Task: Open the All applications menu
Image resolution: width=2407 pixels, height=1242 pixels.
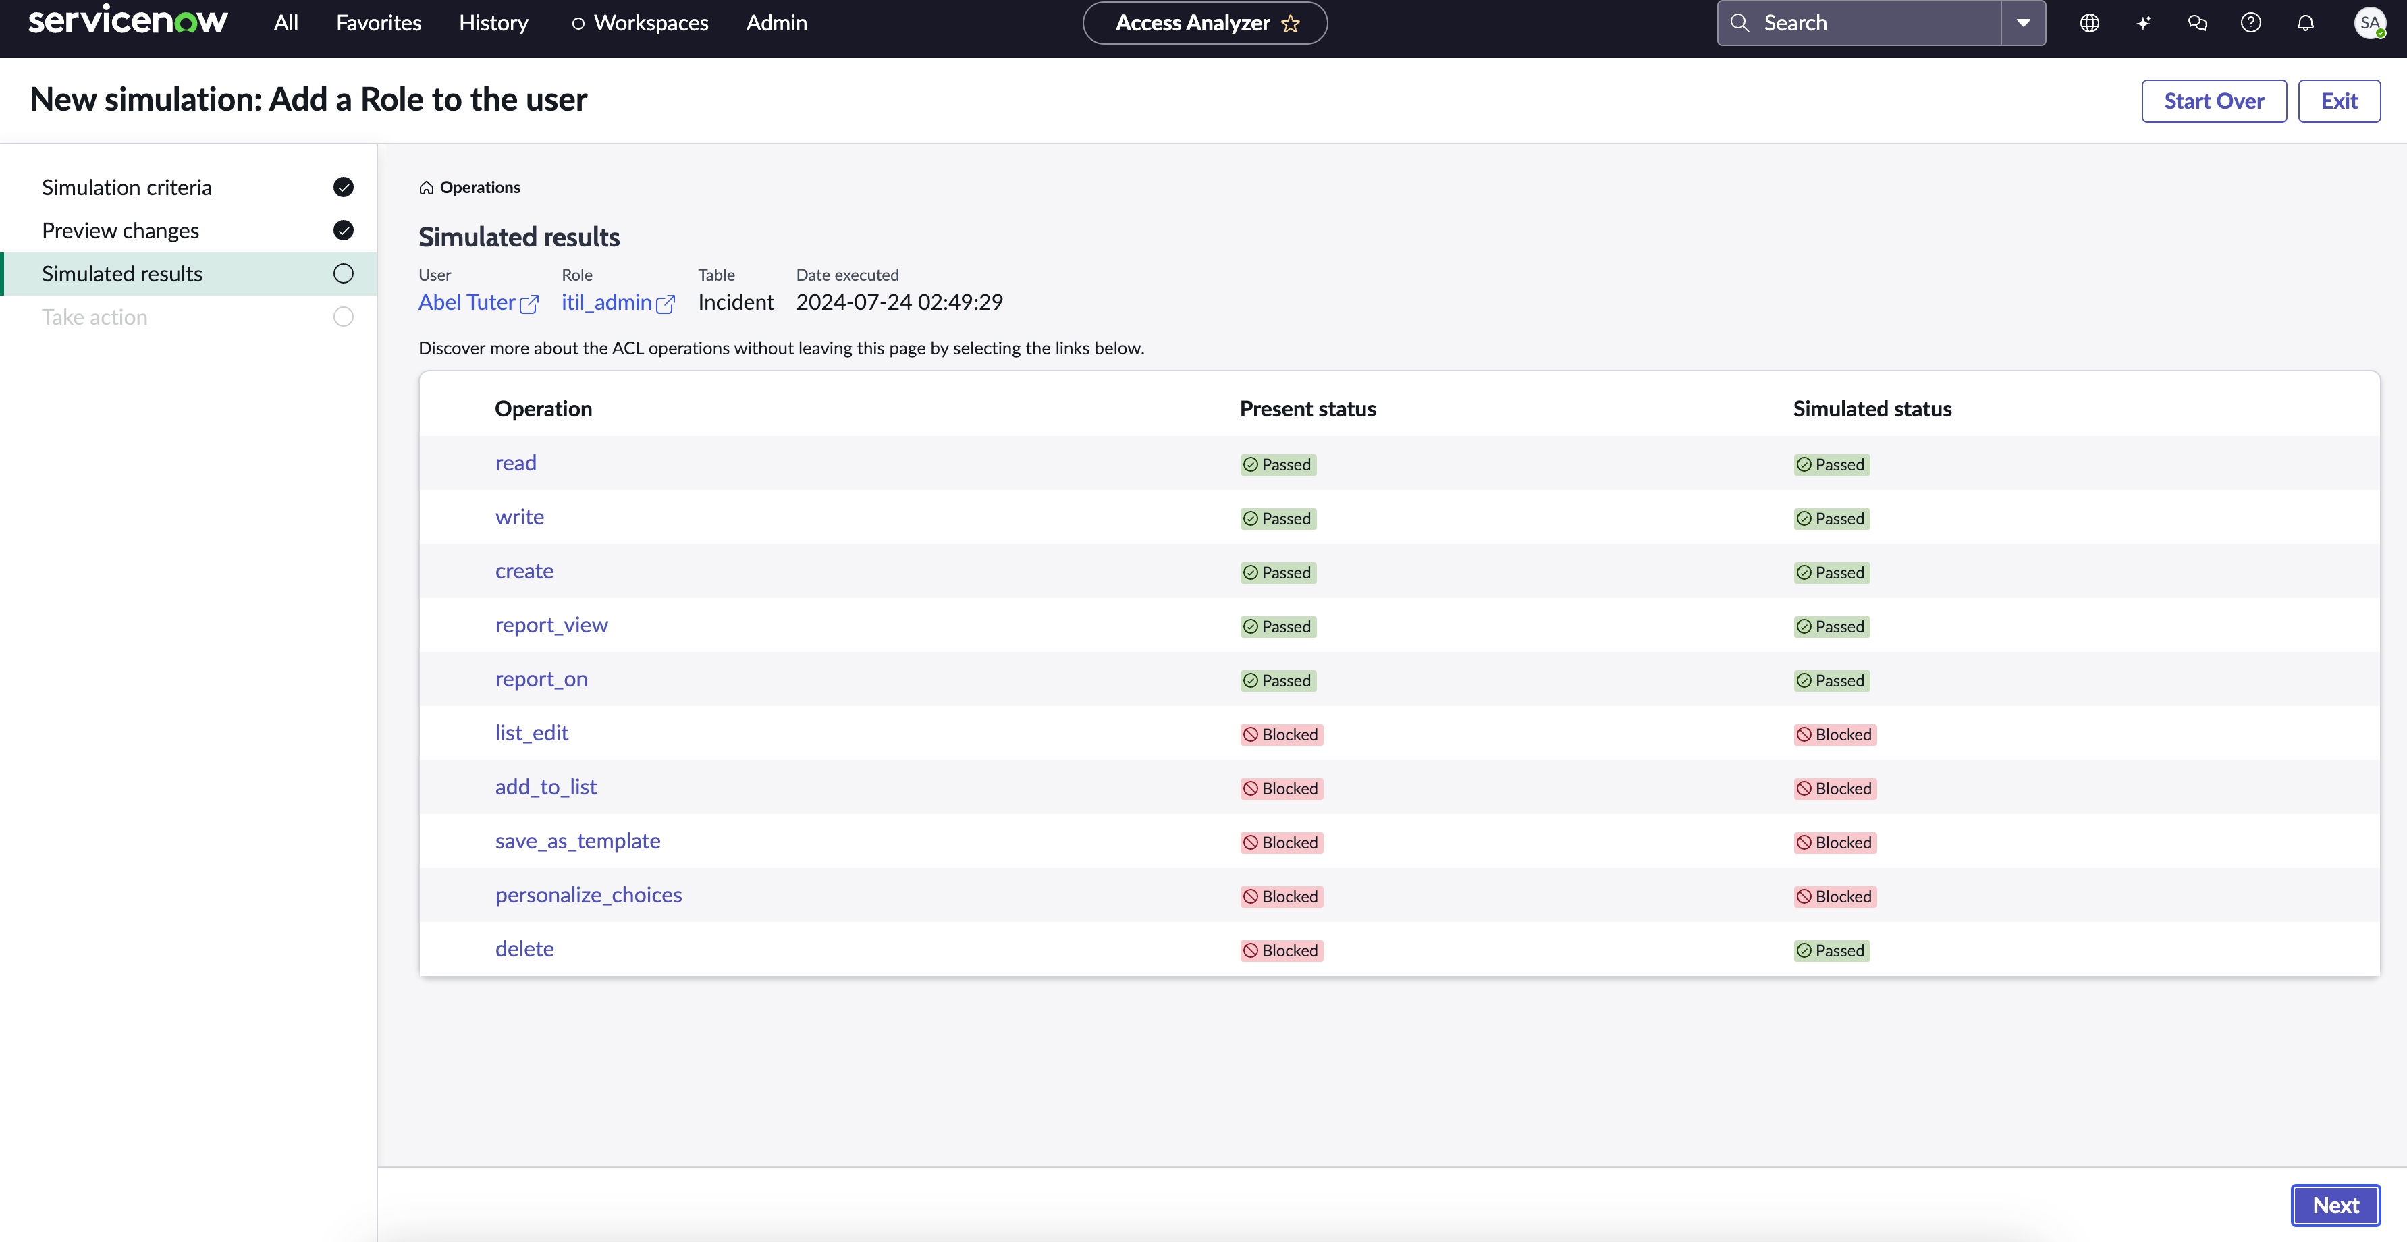Action: pyautogui.click(x=286, y=24)
